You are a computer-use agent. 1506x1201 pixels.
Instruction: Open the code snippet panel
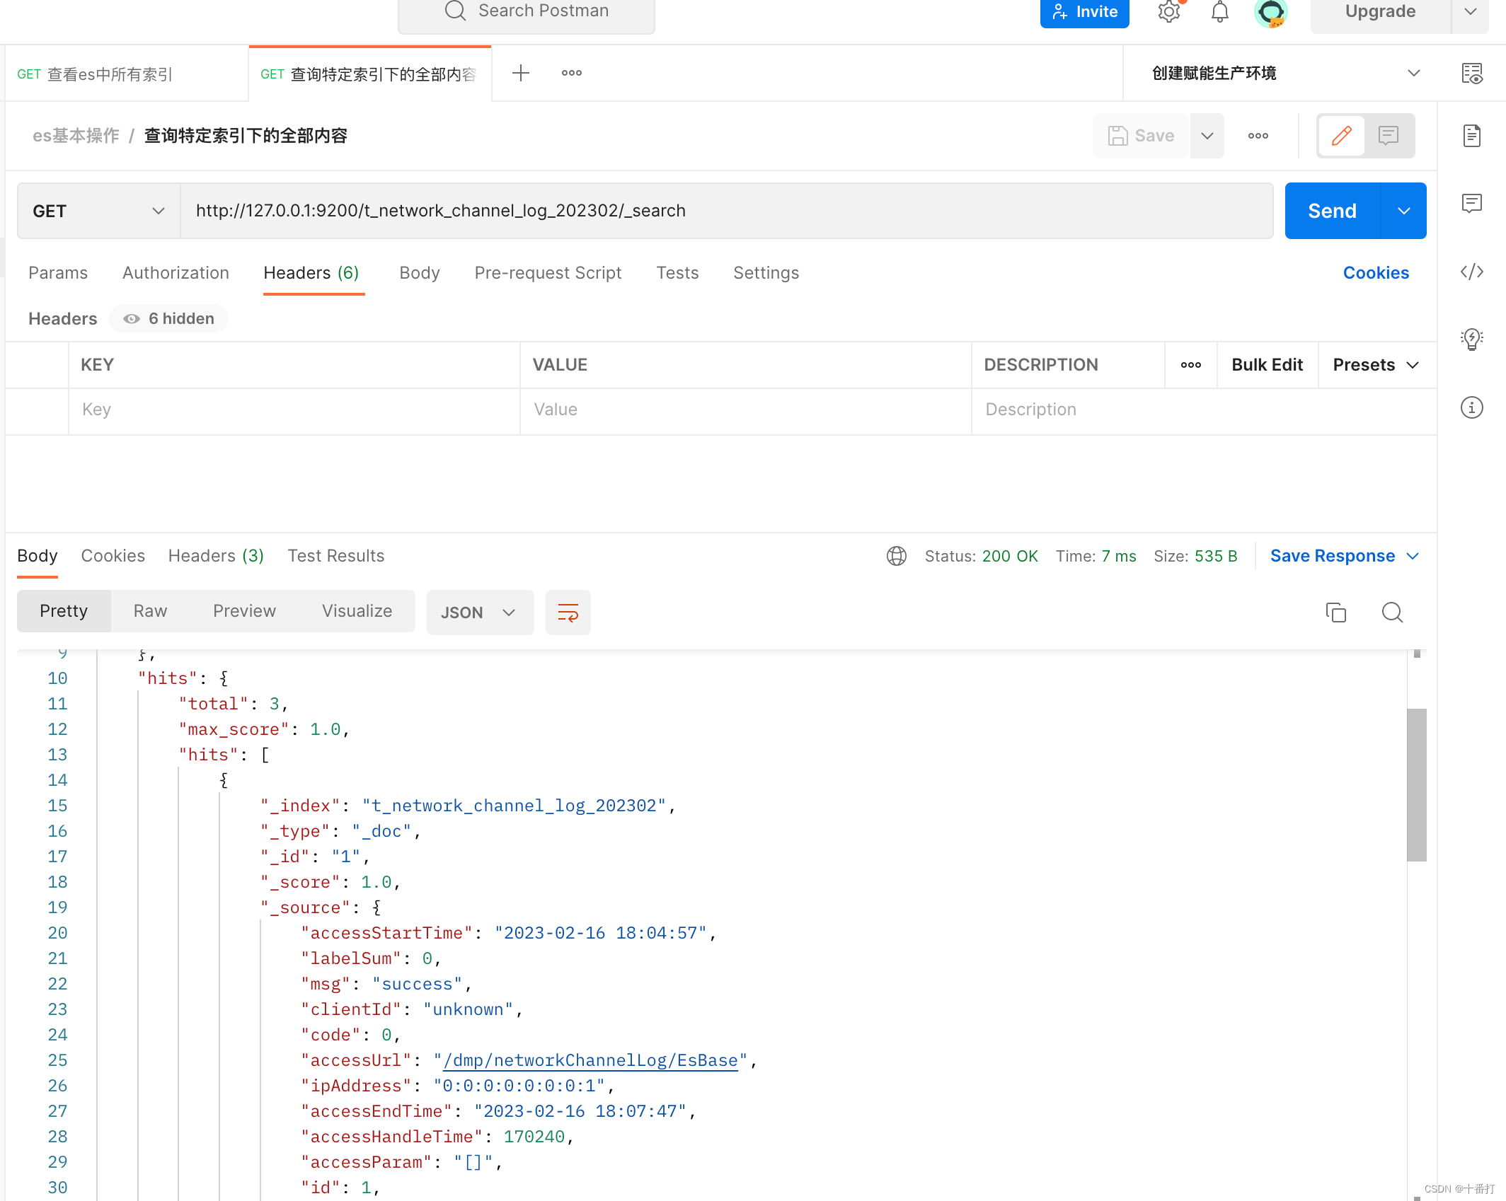tap(1472, 272)
